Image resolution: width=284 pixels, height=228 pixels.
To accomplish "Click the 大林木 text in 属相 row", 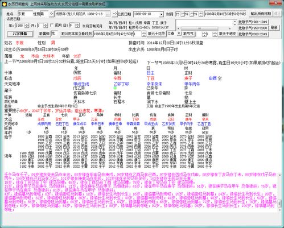I will point(48,56).
